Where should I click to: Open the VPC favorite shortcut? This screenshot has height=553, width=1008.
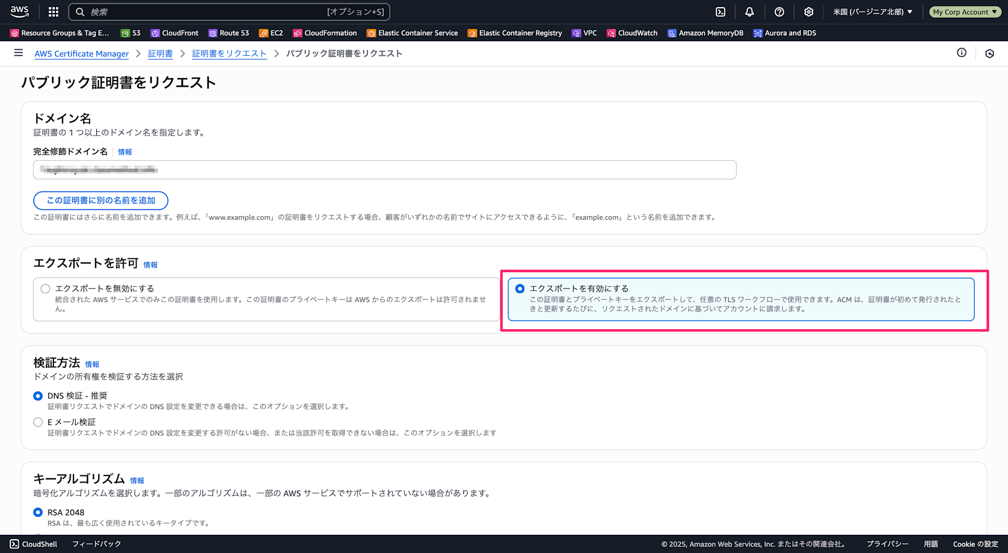[x=584, y=33]
